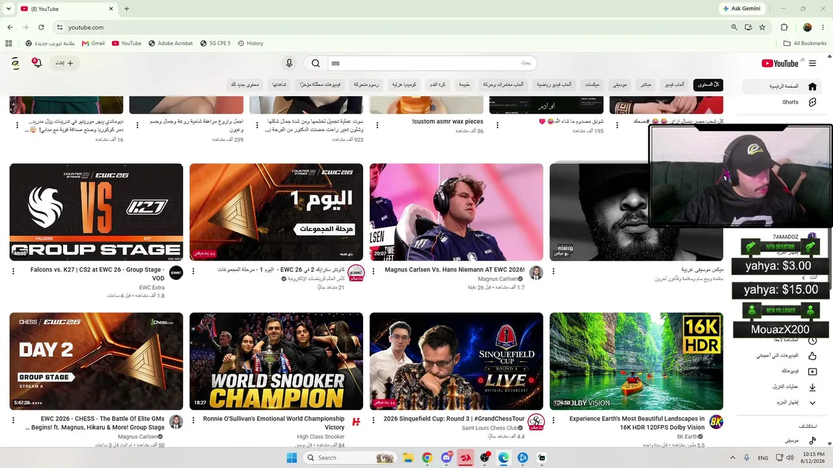The height and width of the screenshot is (468, 833).
Task: Filter by the 'طبيعة' chip
Action: pos(464,84)
